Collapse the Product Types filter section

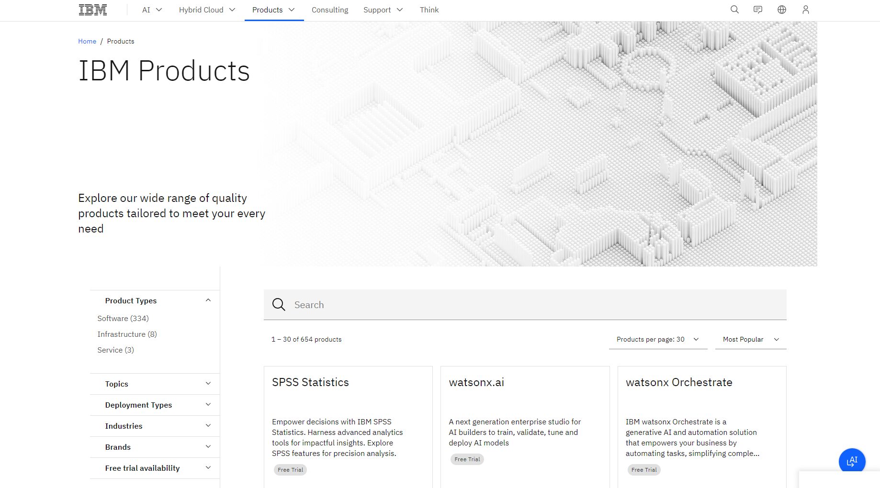(208, 300)
